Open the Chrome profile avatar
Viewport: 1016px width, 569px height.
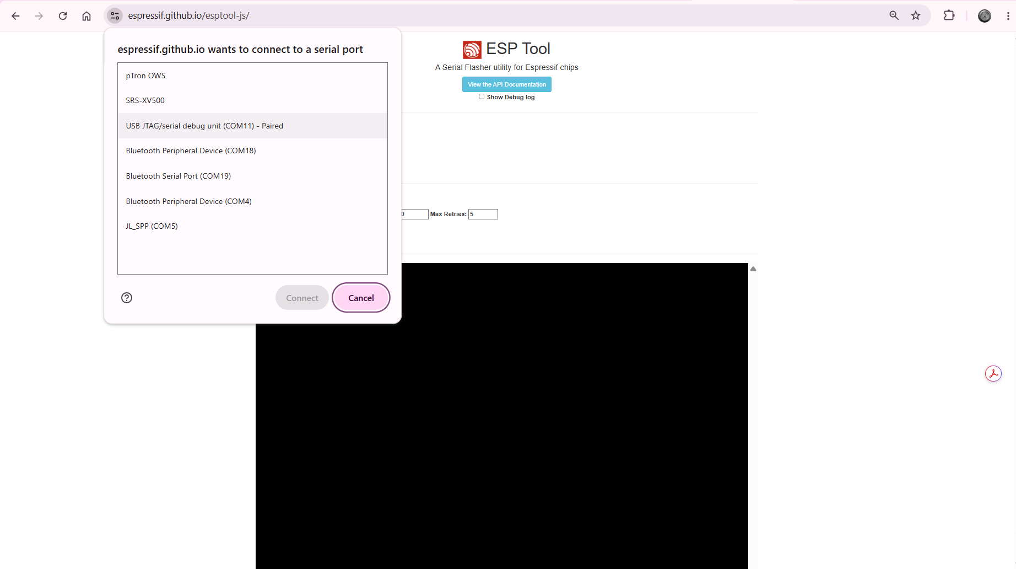point(985,16)
